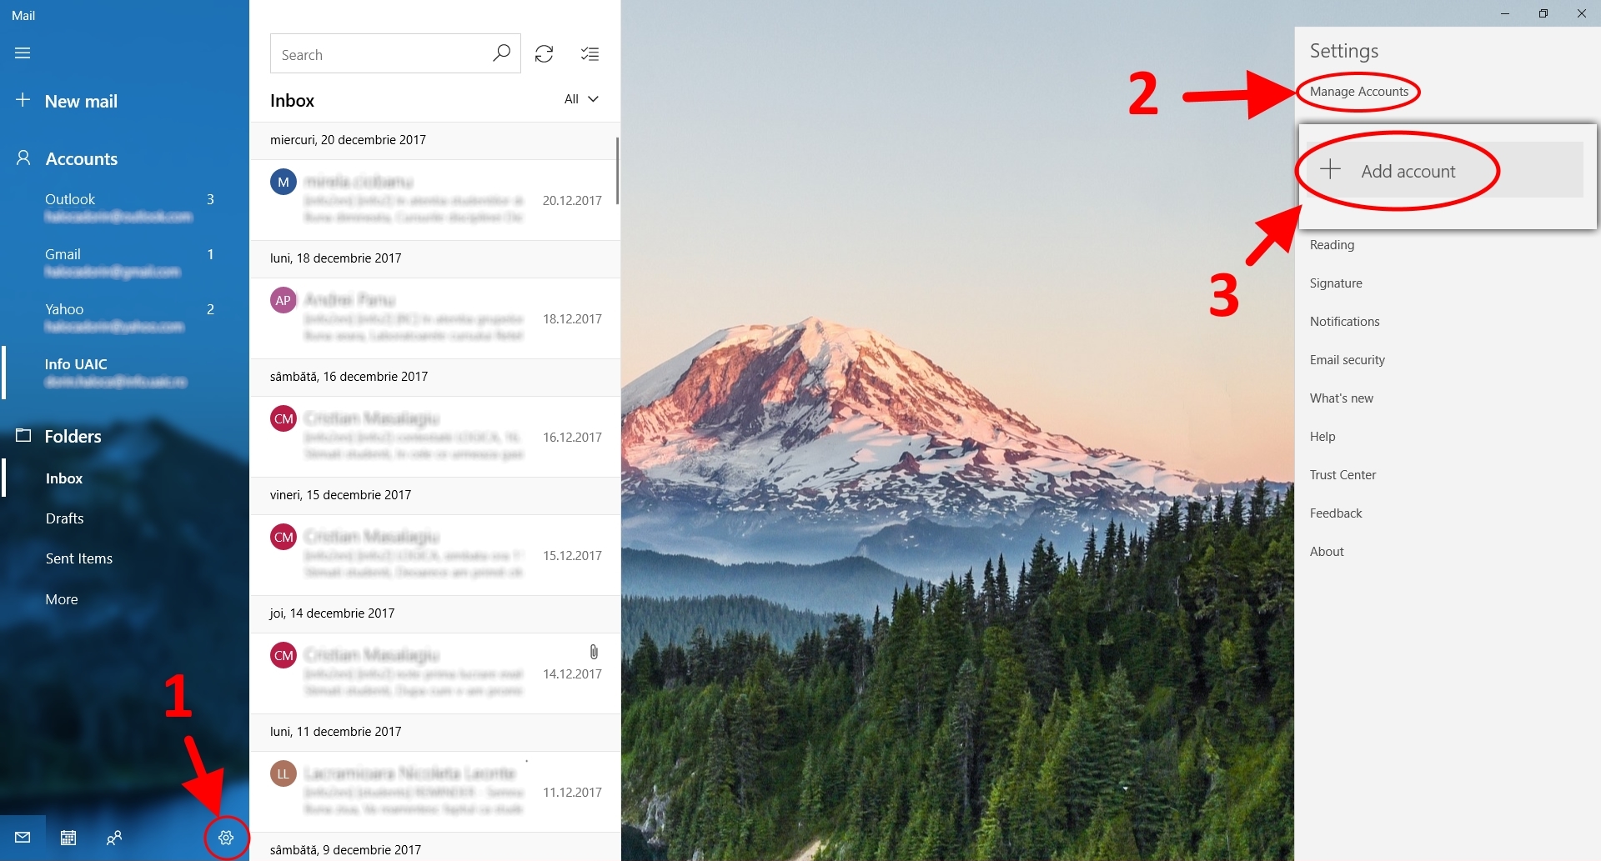Screen dimensions: 1601x861
Task: Click the New mail button
Action: coord(67,101)
